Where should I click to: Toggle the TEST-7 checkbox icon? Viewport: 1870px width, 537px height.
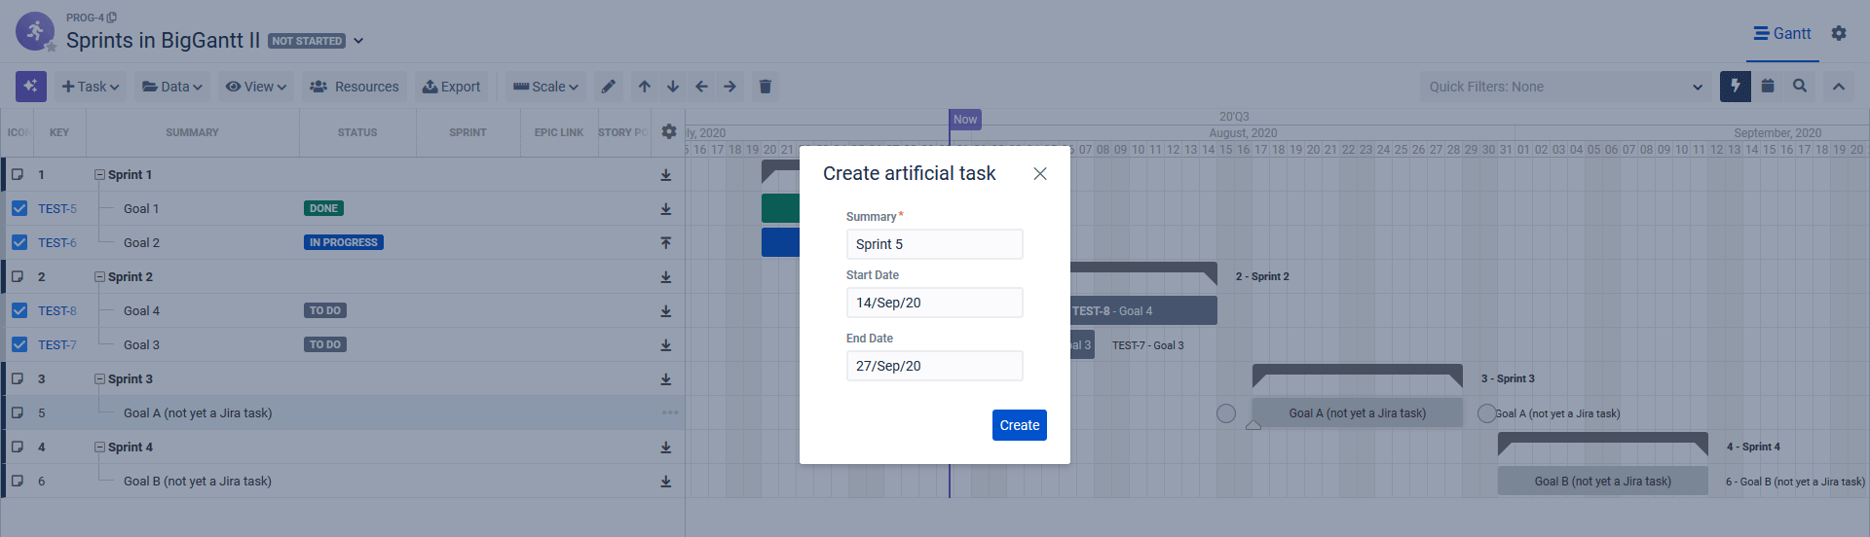[19, 344]
